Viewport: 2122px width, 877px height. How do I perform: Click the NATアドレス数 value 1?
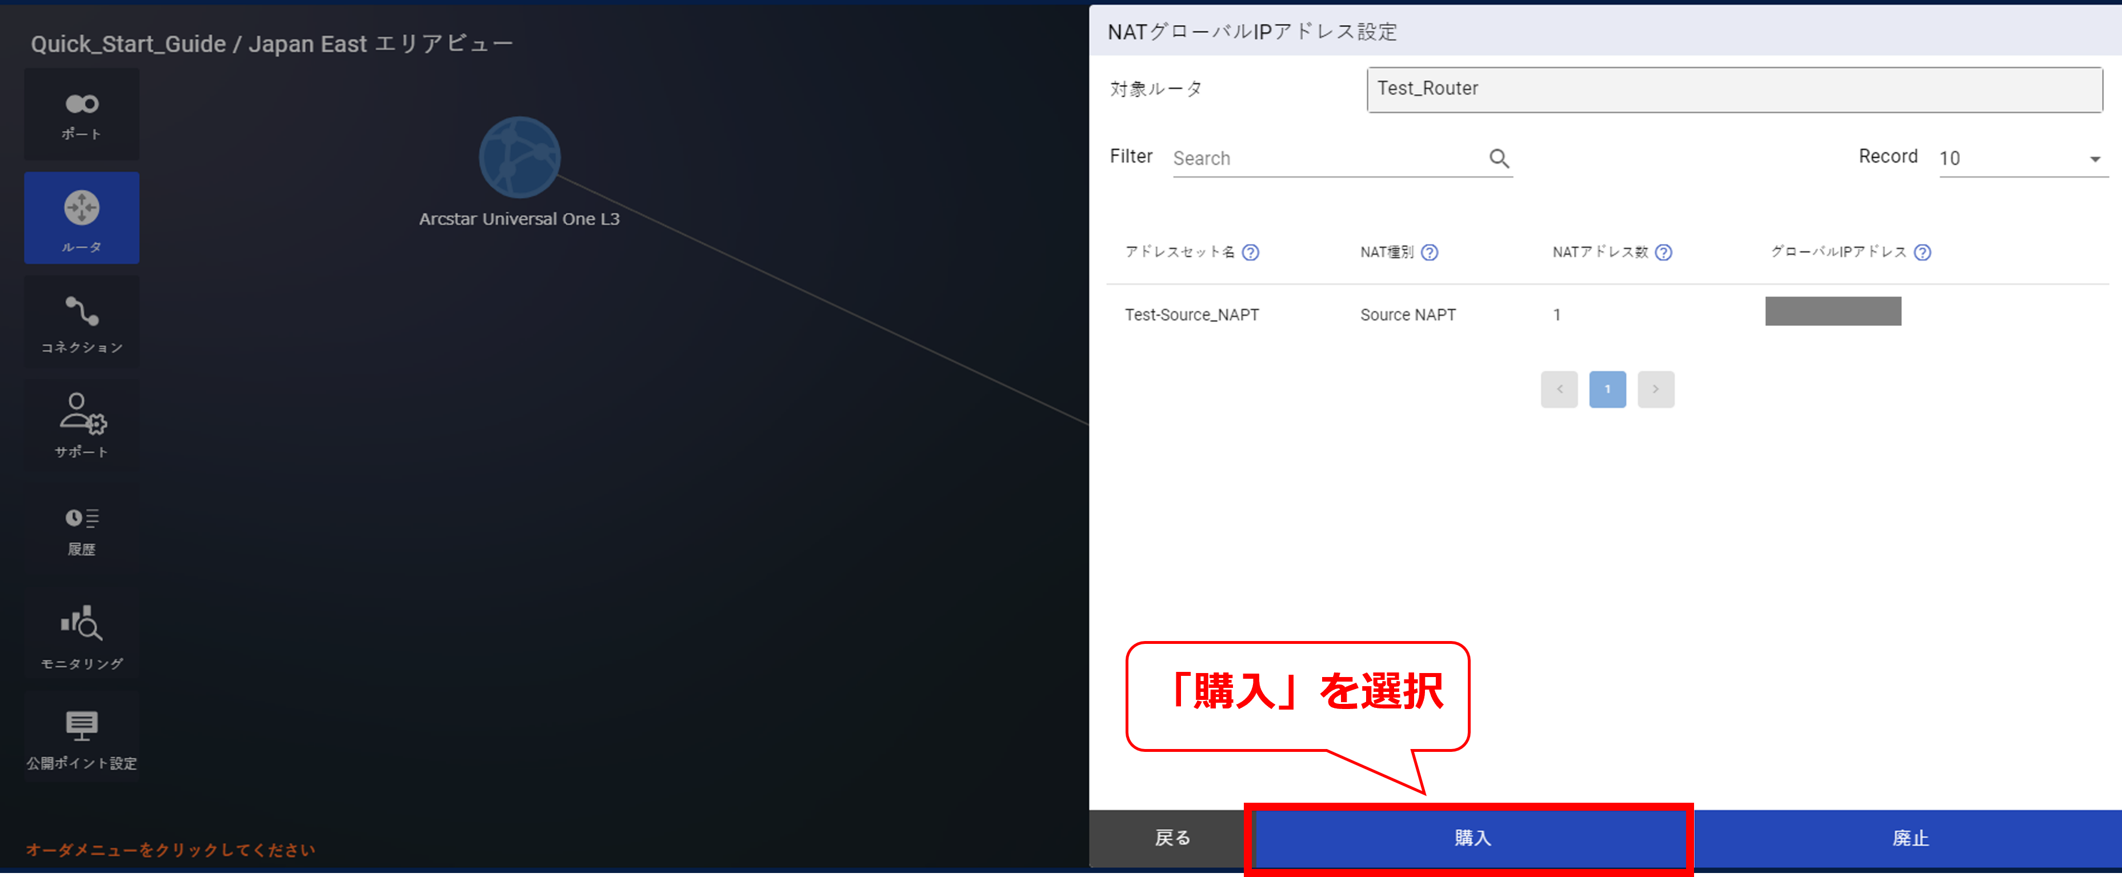click(1557, 315)
